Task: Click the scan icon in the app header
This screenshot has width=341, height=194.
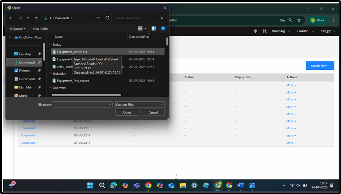Action: pos(264,31)
